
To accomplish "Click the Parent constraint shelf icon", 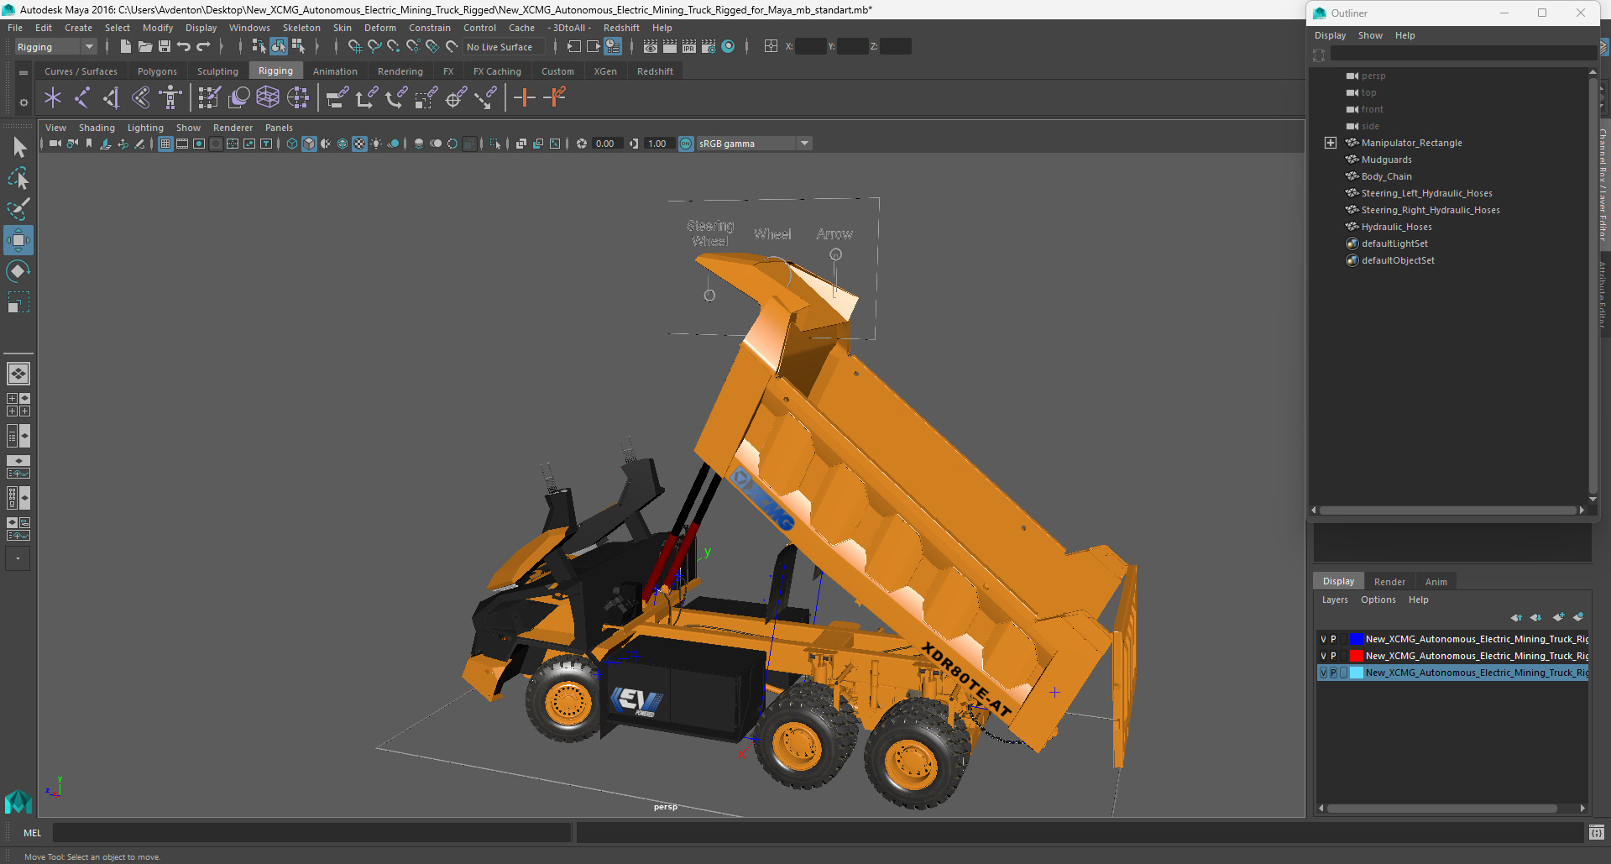I will [x=337, y=98].
